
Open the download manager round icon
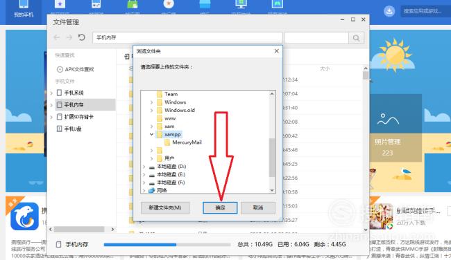point(389,11)
